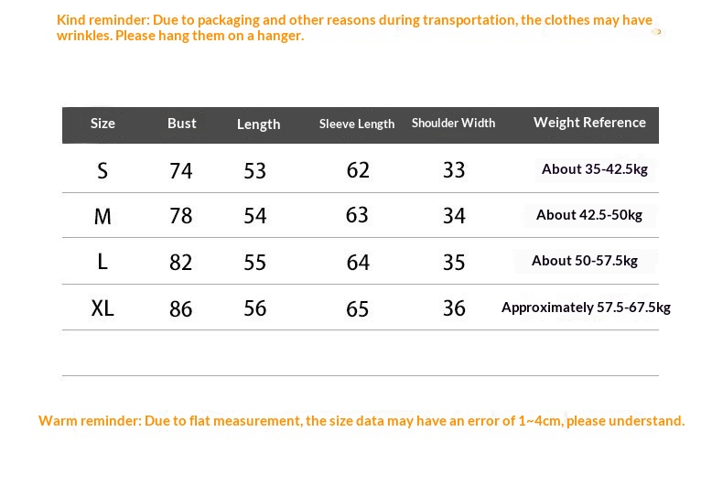Click the orange 'Kind reminder' text at top

coord(354,27)
